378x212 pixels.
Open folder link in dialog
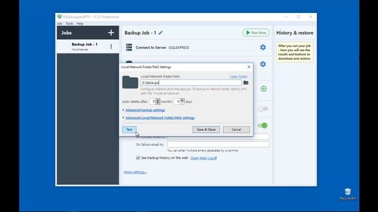click(239, 77)
